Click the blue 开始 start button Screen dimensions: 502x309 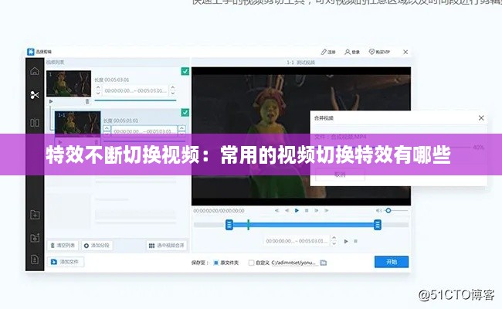pyautogui.click(x=392, y=262)
